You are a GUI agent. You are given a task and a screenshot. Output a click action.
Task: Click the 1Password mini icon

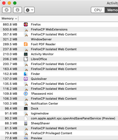[26, 94]
